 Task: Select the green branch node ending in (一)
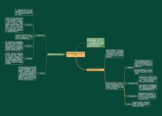56,54
